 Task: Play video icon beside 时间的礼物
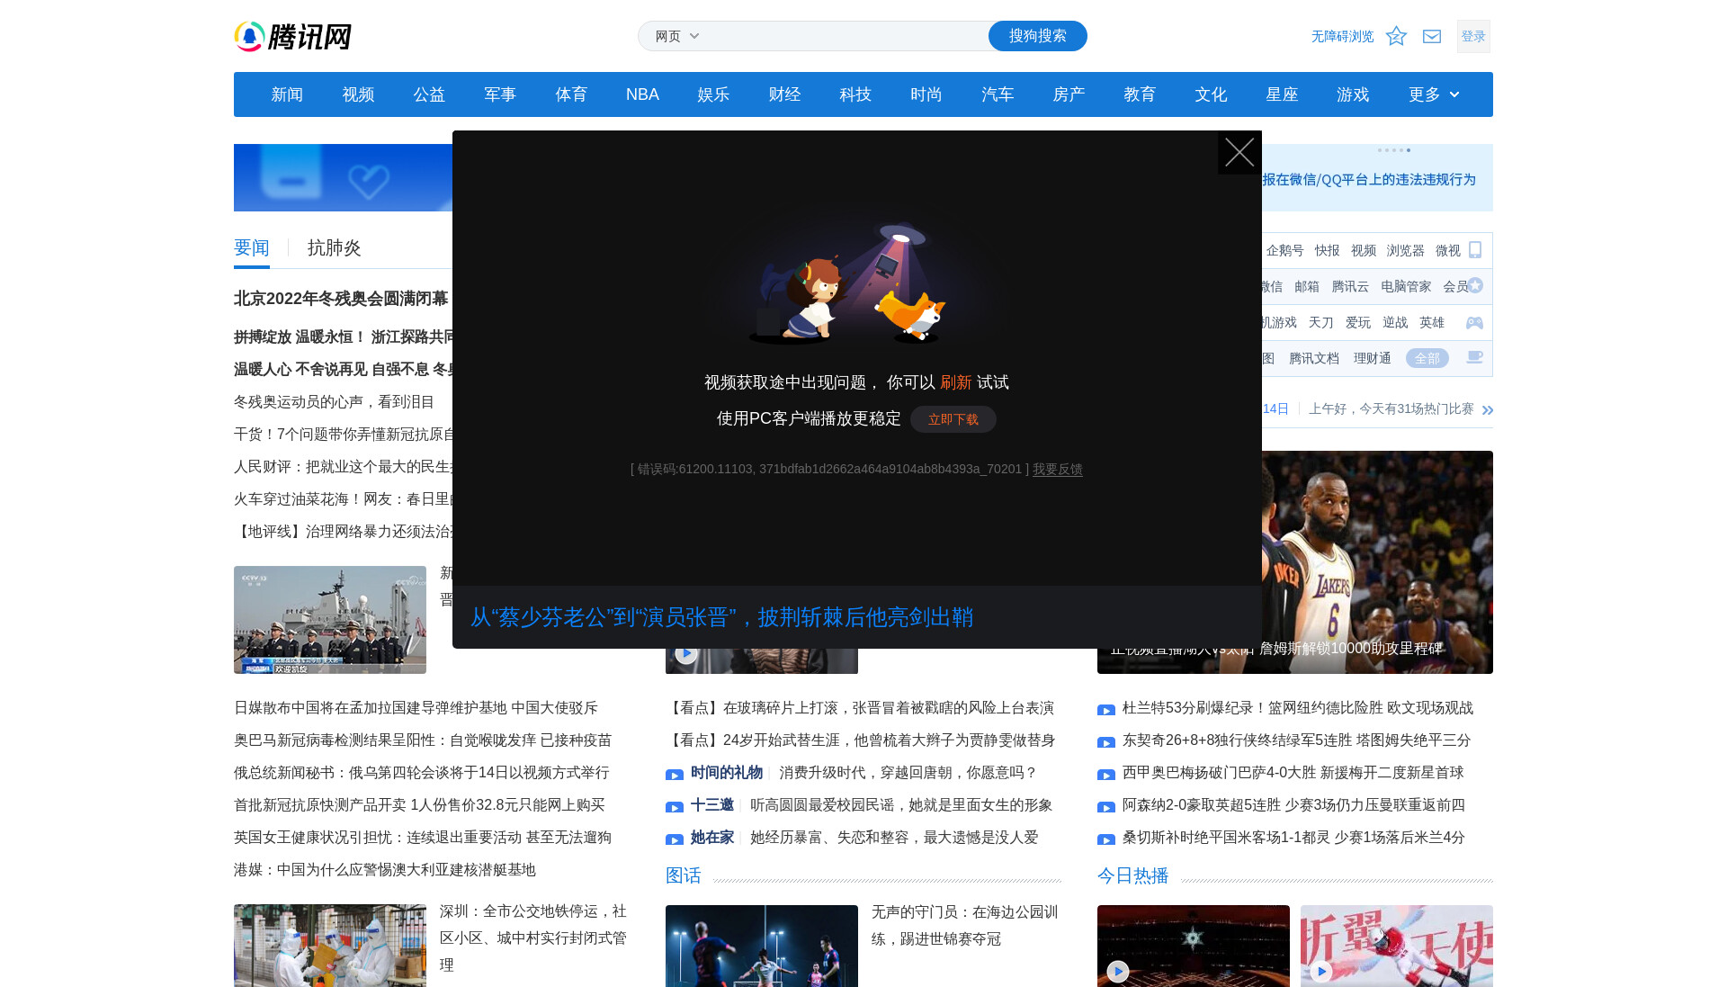(x=675, y=775)
